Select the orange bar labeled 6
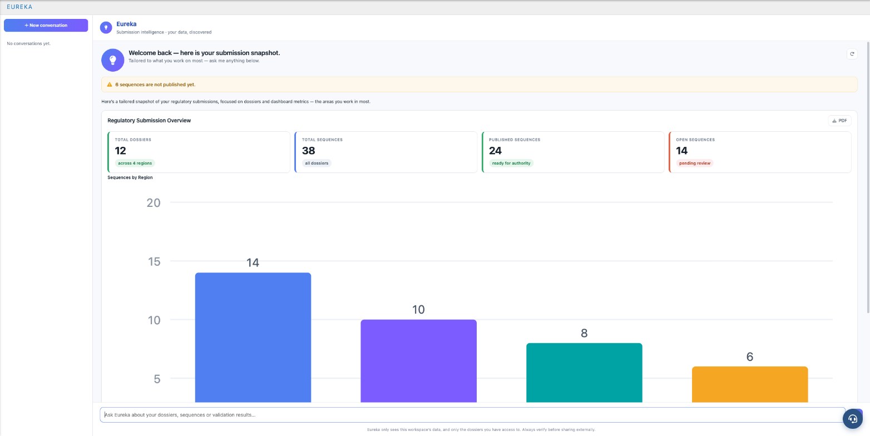Screen dimensions: 870x436 750,384
